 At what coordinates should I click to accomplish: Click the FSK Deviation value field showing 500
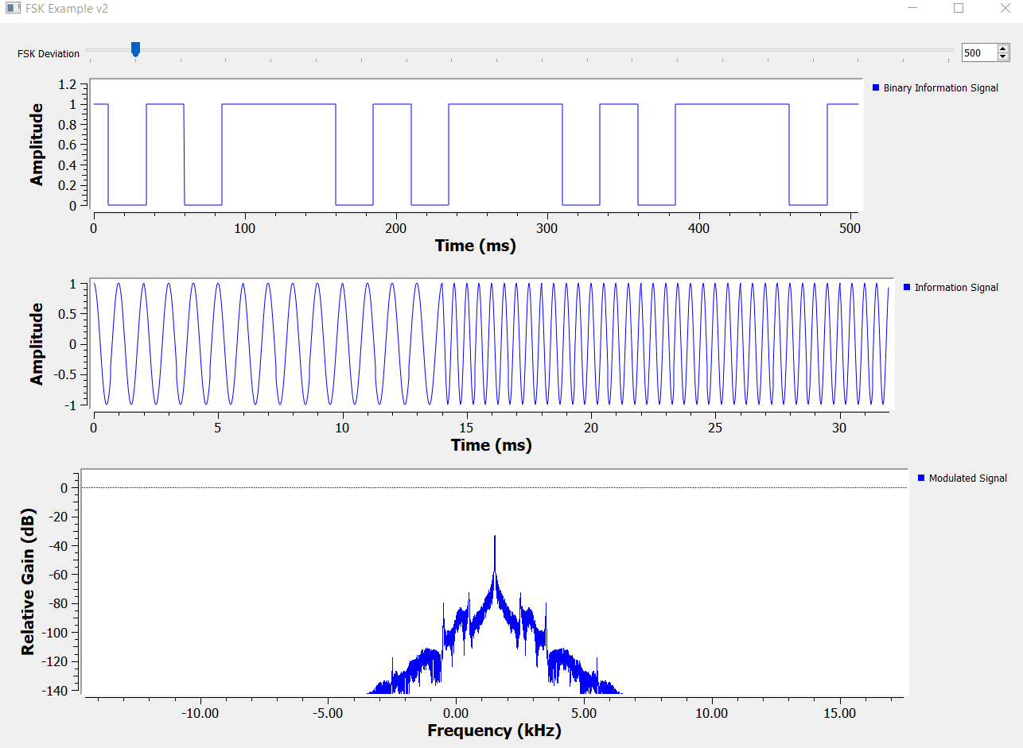pyautogui.click(x=978, y=53)
